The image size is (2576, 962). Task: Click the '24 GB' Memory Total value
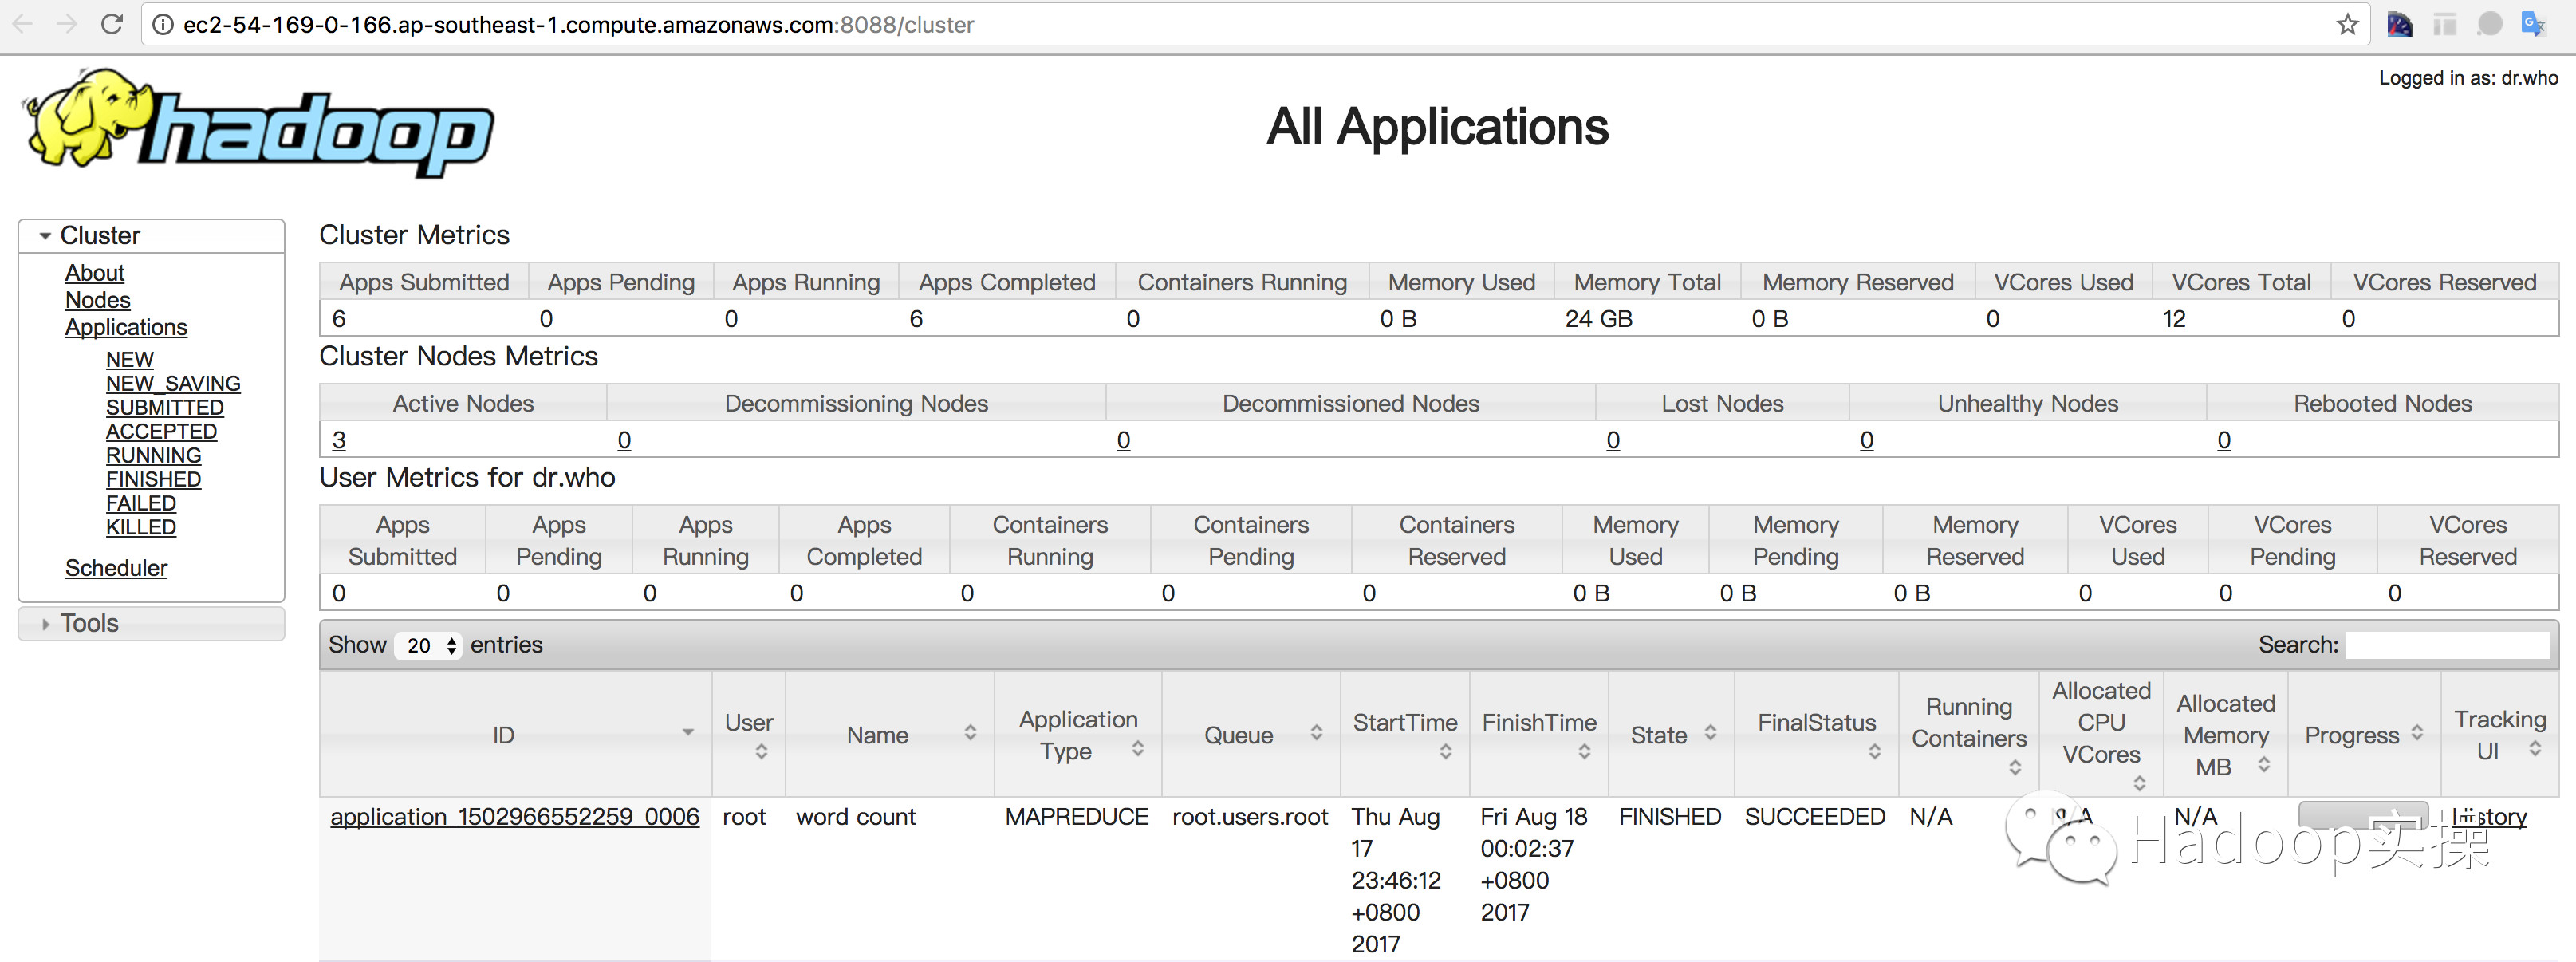(1599, 319)
